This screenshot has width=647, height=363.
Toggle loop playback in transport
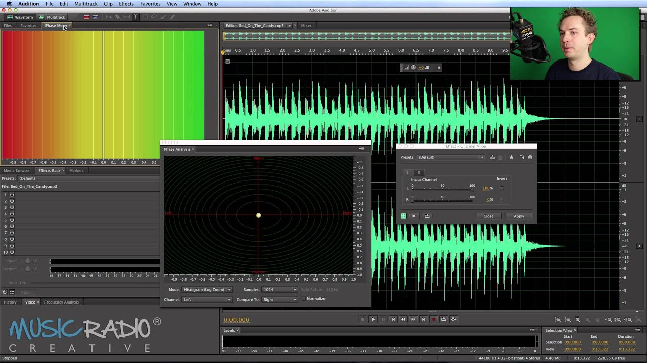(x=443, y=319)
